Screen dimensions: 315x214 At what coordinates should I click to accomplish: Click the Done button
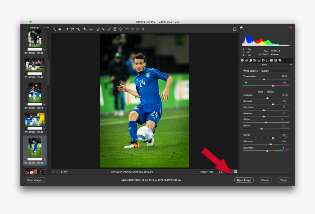tap(283, 180)
